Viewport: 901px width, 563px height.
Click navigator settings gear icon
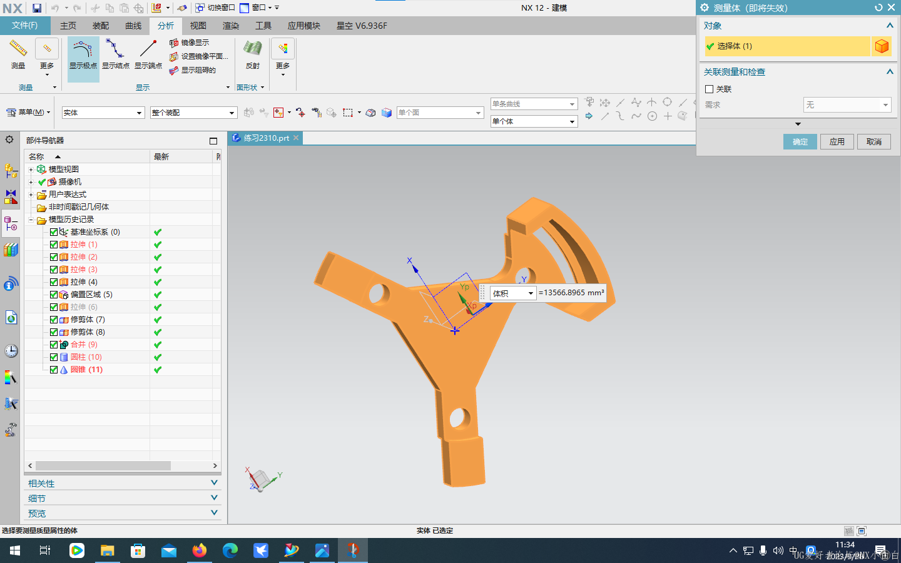click(9, 139)
